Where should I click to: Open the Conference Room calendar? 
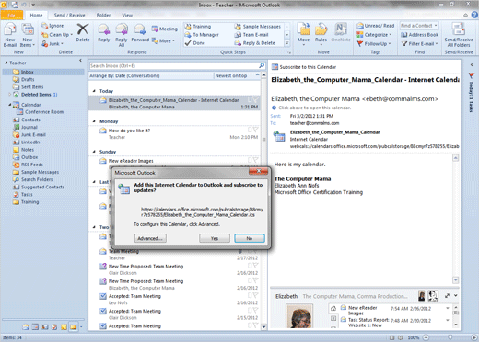pyautogui.click(x=44, y=112)
